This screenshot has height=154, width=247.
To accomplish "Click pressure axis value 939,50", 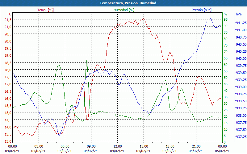I will (x=241, y=73).
